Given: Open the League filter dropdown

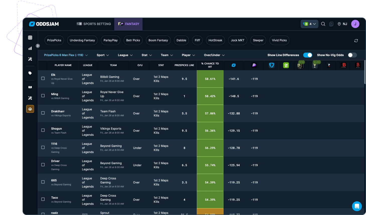Looking at the screenshot, I should click(x=125, y=55).
